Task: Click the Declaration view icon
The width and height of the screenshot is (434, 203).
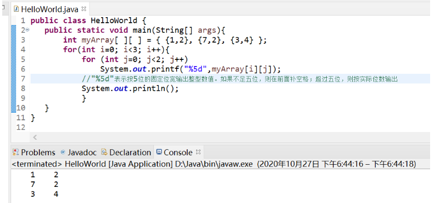Action: click(x=104, y=152)
